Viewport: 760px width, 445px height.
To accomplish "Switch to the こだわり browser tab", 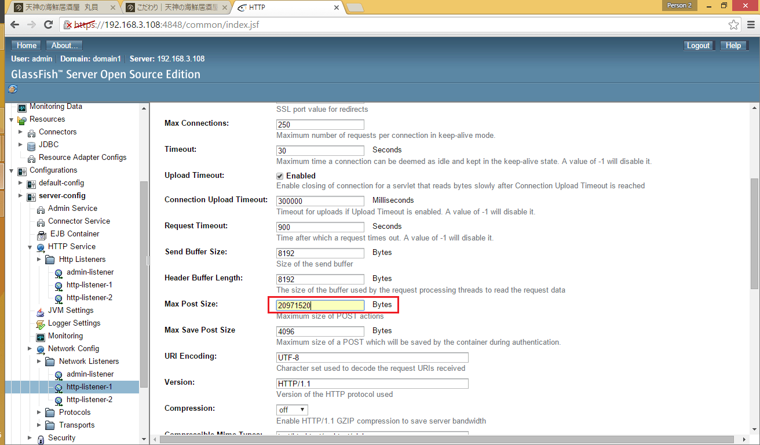I will 176,8.
